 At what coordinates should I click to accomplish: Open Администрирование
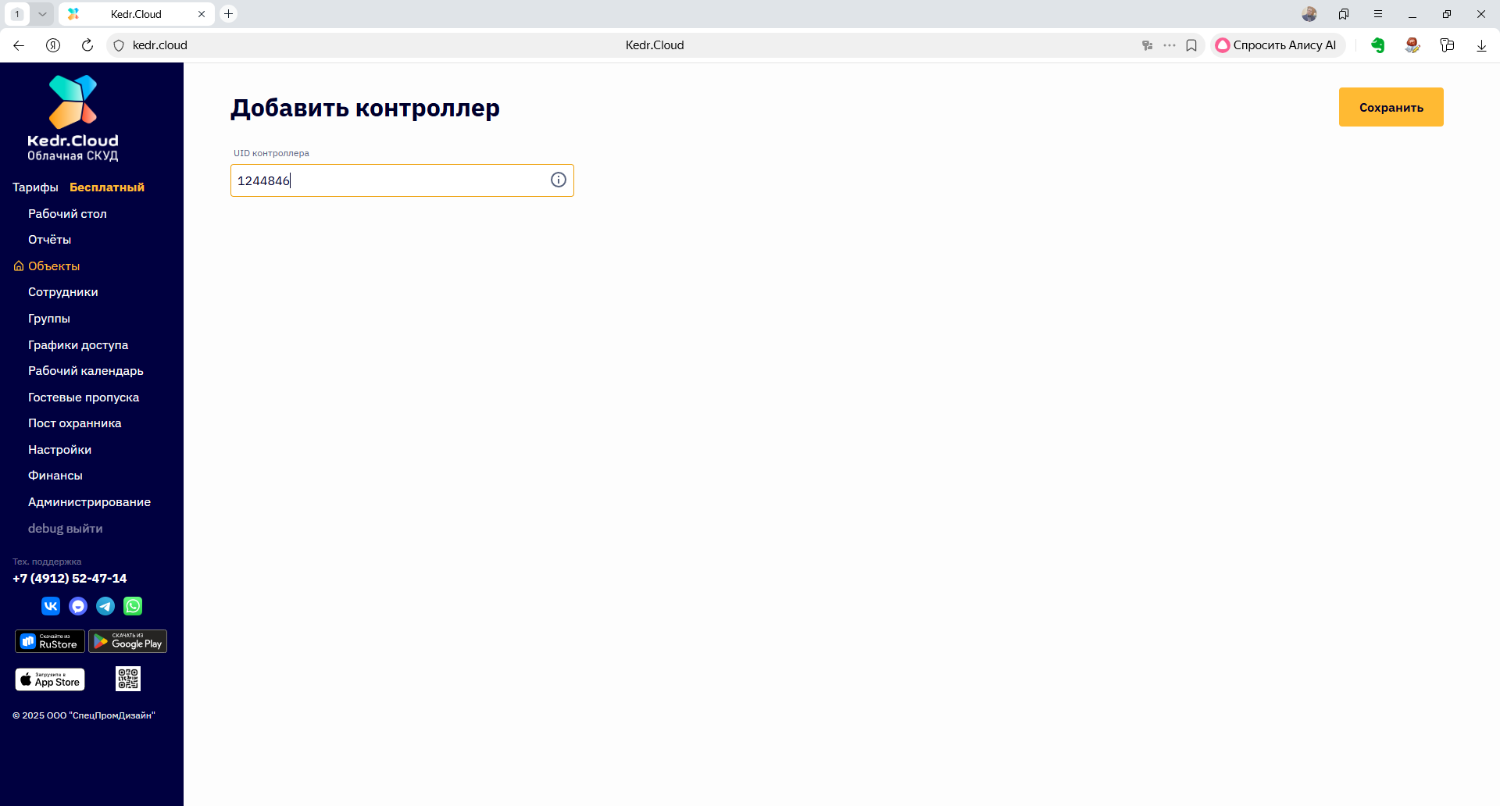pyautogui.click(x=90, y=502)
